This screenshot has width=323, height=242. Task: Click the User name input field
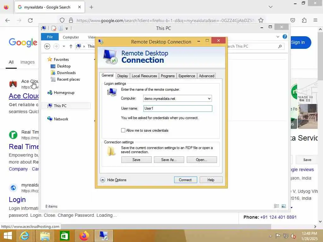coord(178,108)
